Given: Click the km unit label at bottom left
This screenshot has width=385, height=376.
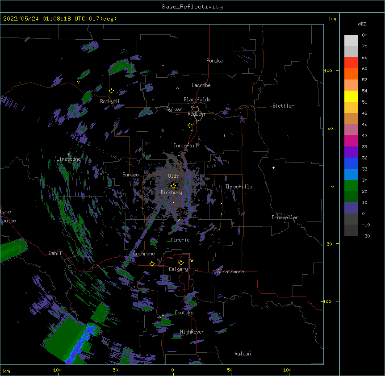Looking at the screenshot, I should click(7, 371).
